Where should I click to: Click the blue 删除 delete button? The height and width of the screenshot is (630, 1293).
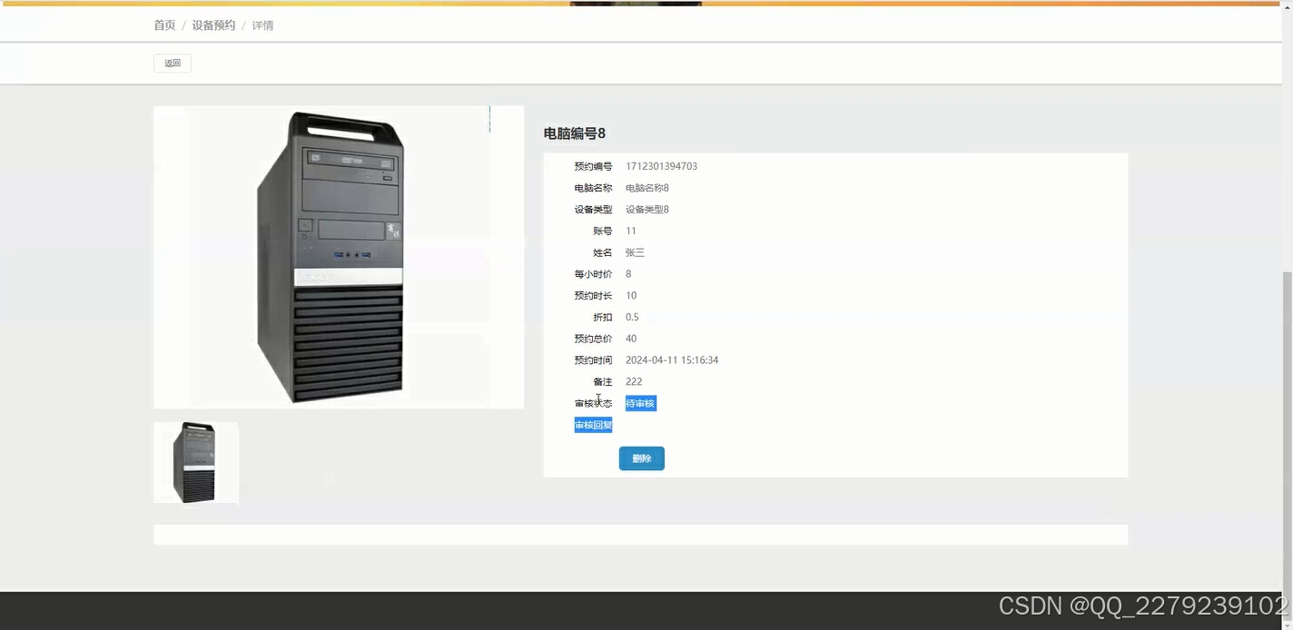coord(642,458)
